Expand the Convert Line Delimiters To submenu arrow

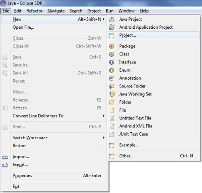click(103, 116)
